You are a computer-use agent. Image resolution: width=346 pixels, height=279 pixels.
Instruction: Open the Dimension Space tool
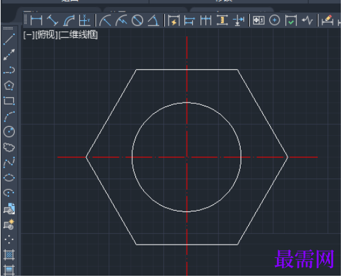coord(222,20)
